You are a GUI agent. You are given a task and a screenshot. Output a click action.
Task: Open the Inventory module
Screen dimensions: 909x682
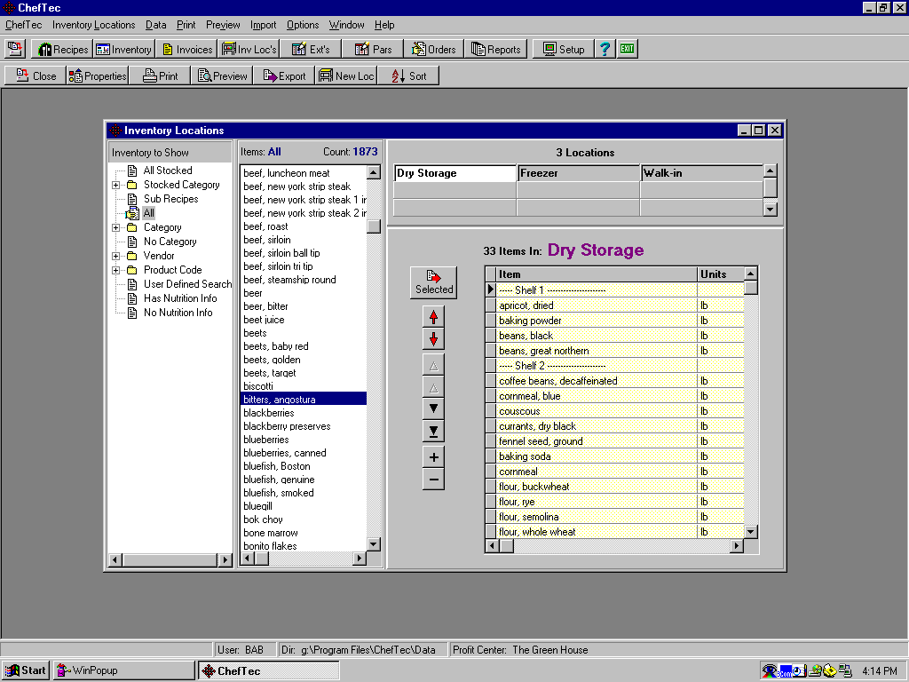(x=123, y=49)
